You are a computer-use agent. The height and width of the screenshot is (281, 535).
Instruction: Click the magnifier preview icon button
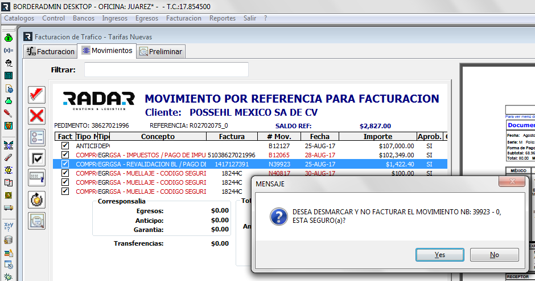point(36,221)
